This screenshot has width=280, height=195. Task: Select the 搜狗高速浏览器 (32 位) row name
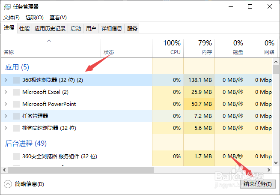coord(49,128)
